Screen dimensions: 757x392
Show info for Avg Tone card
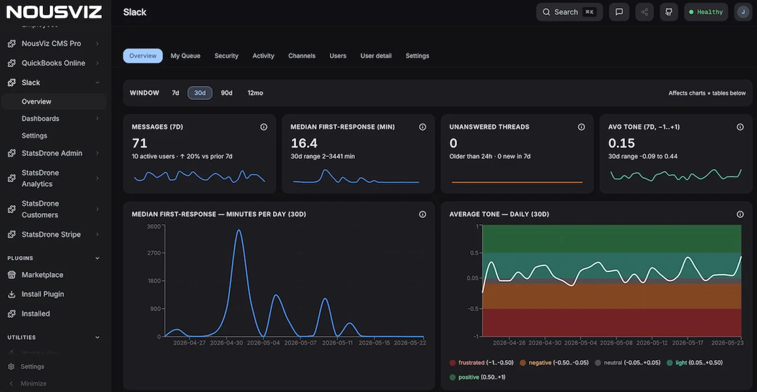coord(740,127)
